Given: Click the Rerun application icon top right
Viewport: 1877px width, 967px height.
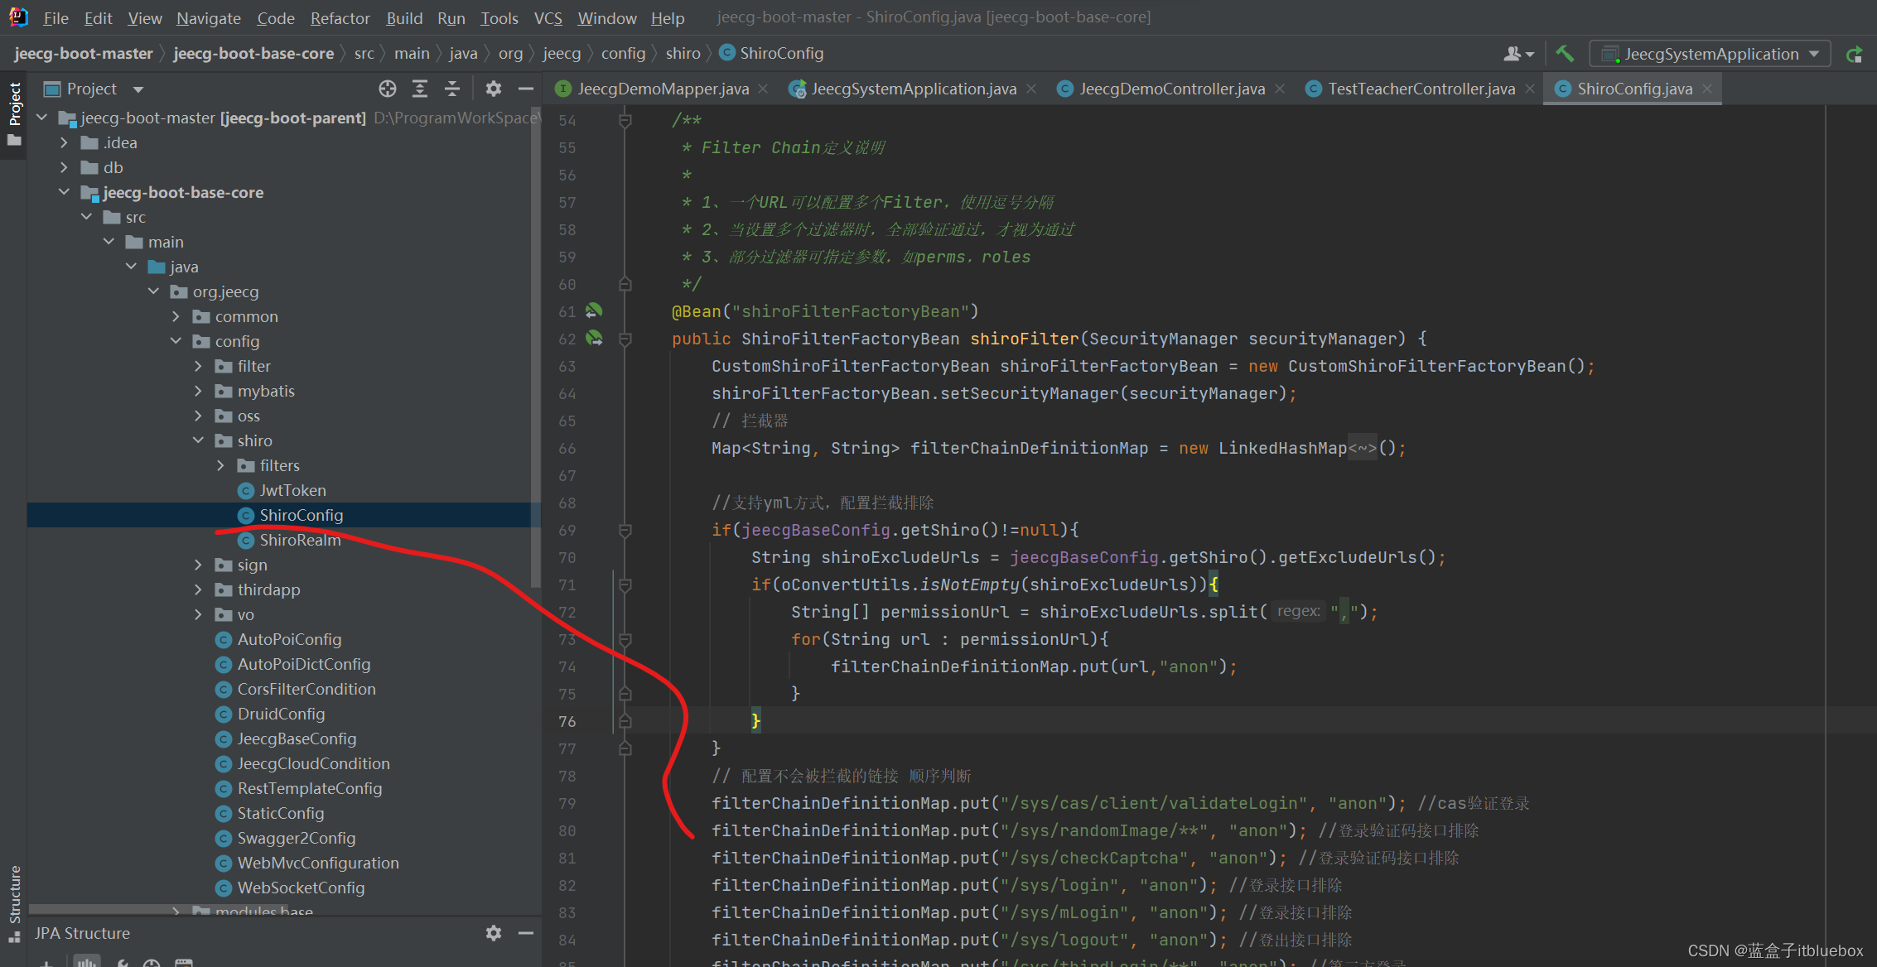Looking at the screenshot, I should click(1855, 53).
